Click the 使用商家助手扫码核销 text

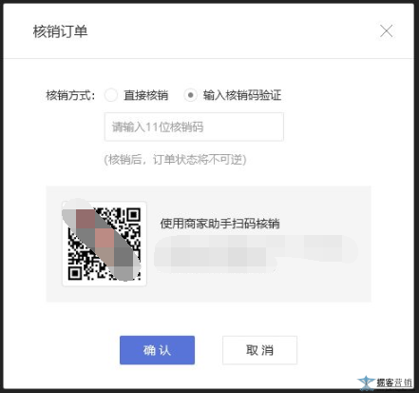click(219, 224)
